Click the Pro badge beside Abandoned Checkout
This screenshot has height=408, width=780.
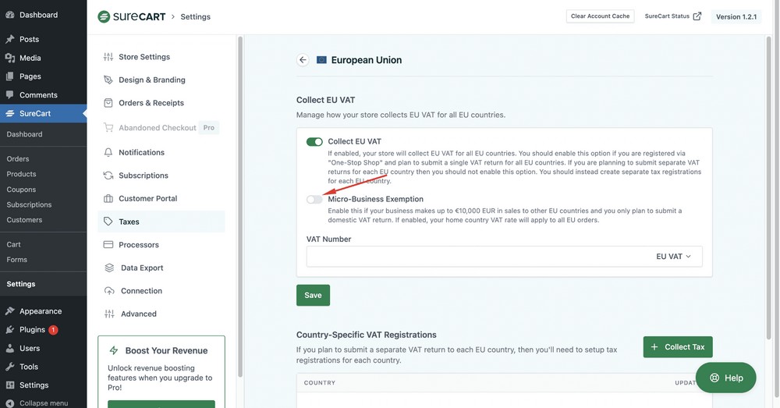(209, 127)
